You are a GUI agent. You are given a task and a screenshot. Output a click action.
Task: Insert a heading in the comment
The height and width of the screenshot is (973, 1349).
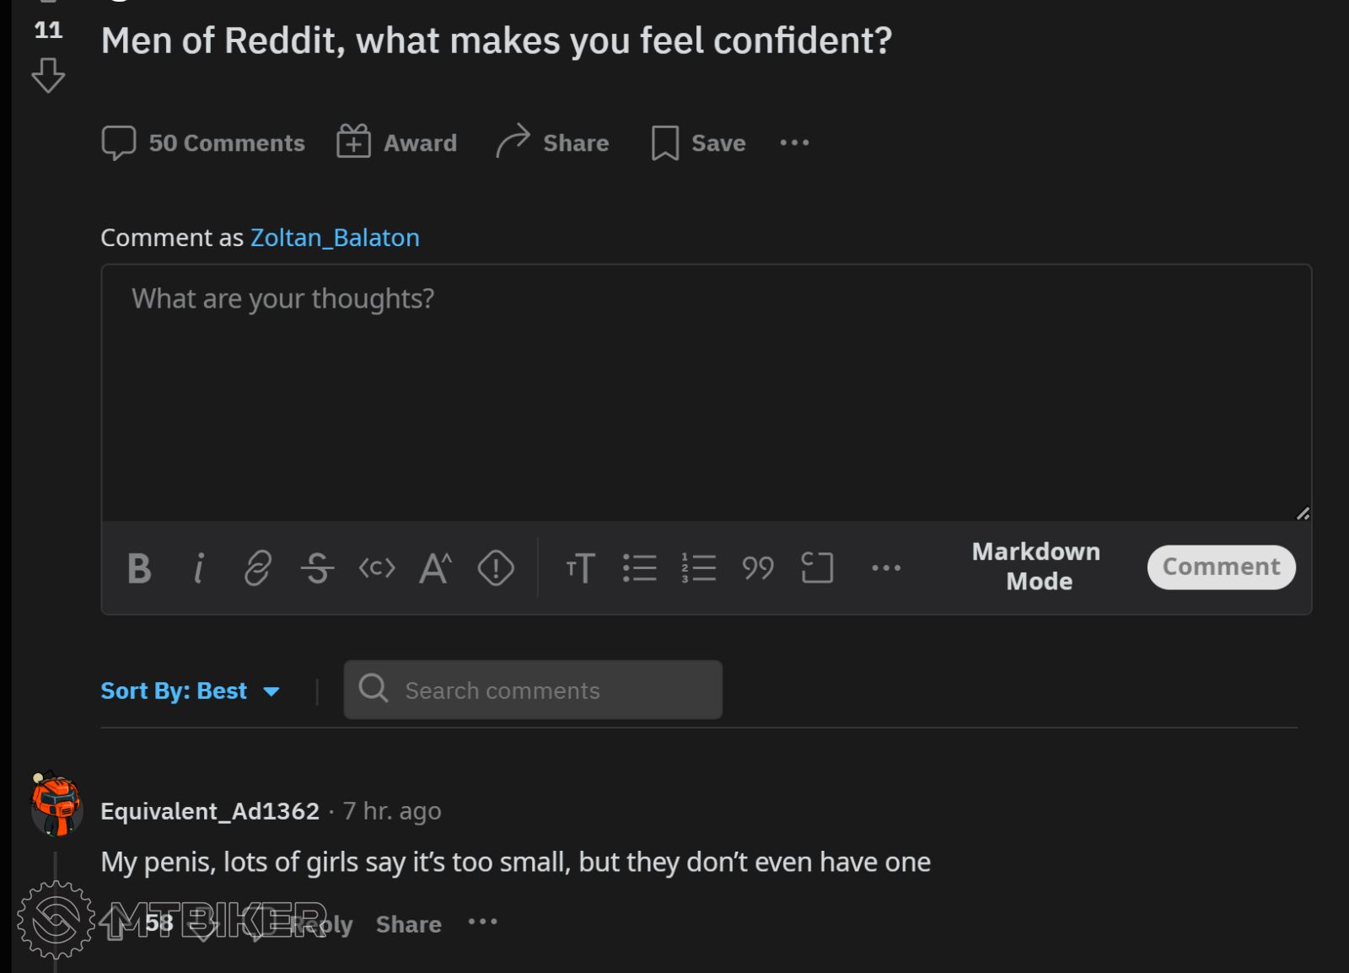click(x=581, y=567)
